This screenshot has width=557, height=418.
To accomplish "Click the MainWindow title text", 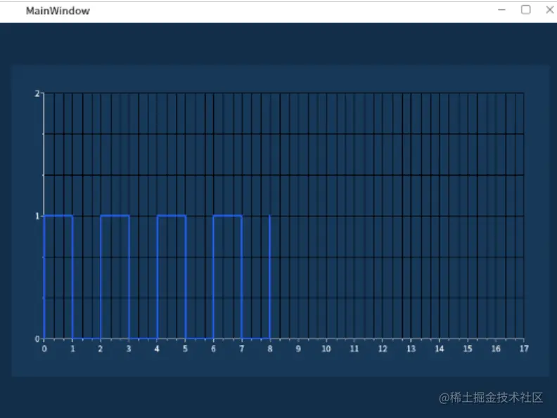I will 58,11.
